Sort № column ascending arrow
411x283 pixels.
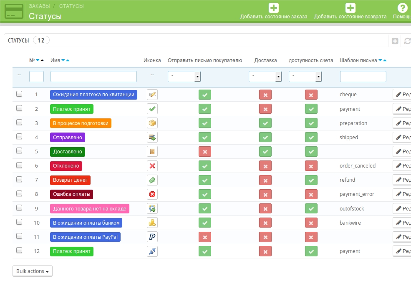tap(42, 60)
